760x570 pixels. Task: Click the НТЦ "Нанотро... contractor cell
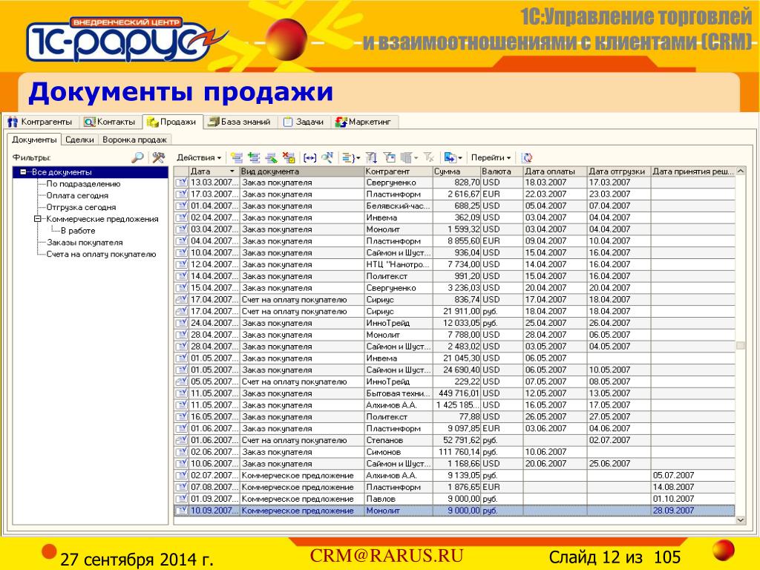[398, 265]
